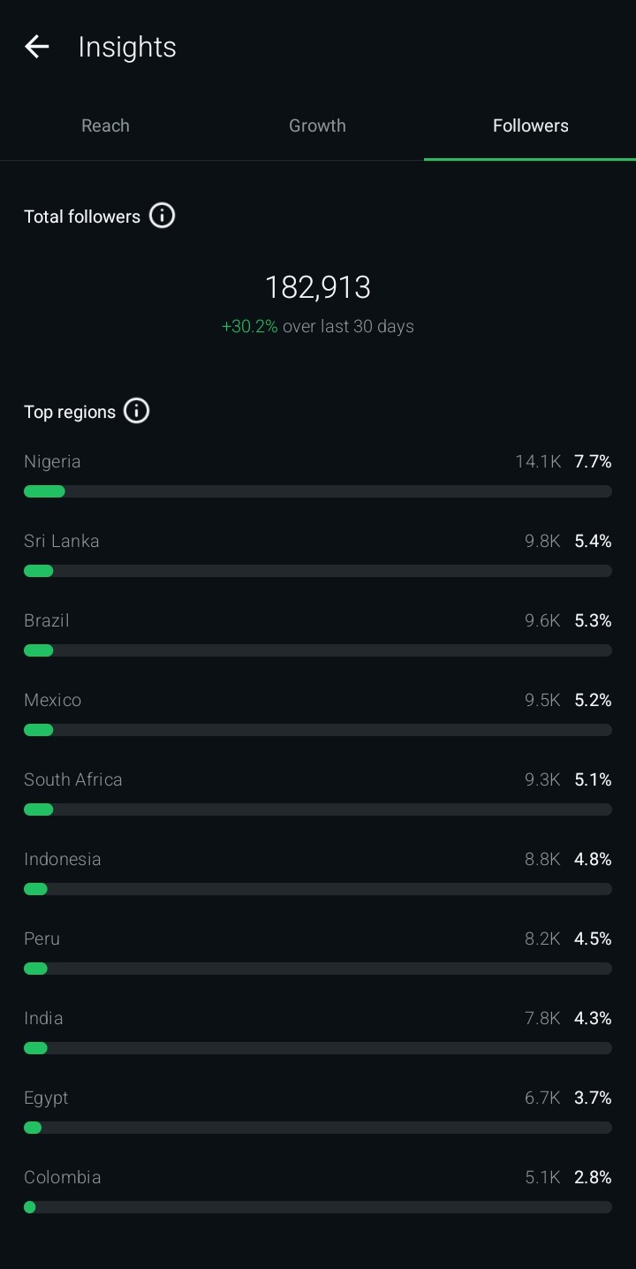Tap the 182,913 total followers count

click(x=318, y=287)
